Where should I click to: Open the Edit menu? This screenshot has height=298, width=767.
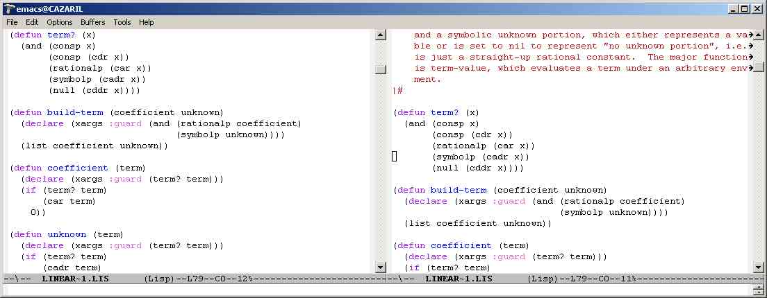point(32,22)
